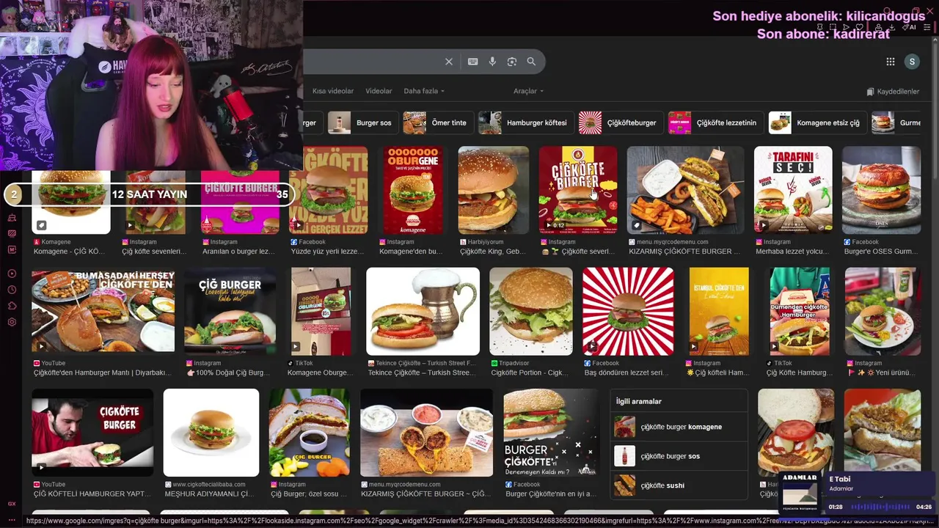Open 'Baş döndüren lezzet seri...' caption
Screen dimensions: 939x528
pos(626,373)
